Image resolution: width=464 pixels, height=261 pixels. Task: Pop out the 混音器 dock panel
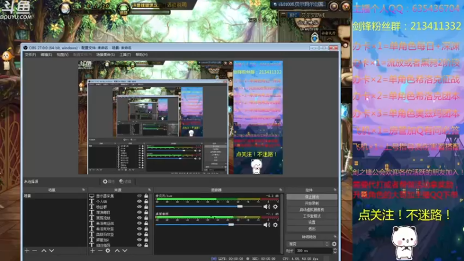(x=281, y=190)
